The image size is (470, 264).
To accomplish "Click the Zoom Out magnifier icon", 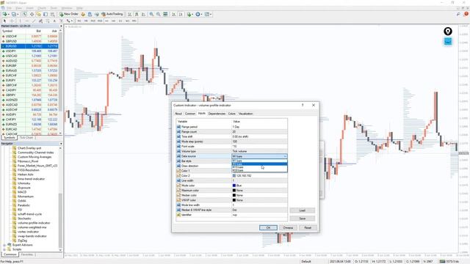I will click(159, 14).
